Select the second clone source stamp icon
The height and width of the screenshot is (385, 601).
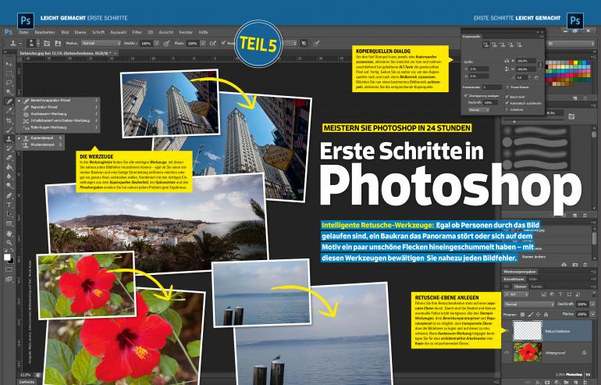pyautogui.click(x=494, y=45)
